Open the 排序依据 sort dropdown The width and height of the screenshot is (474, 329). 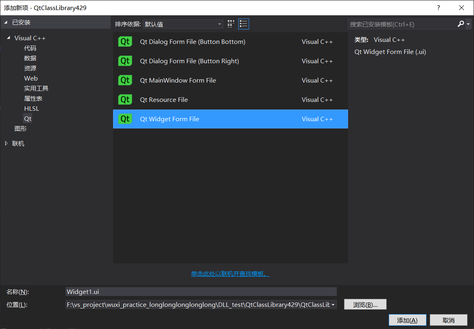183,24
